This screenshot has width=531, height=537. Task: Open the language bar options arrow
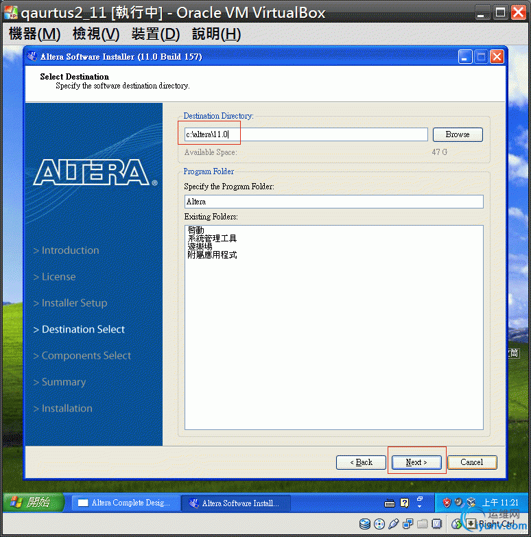[420, 507]
